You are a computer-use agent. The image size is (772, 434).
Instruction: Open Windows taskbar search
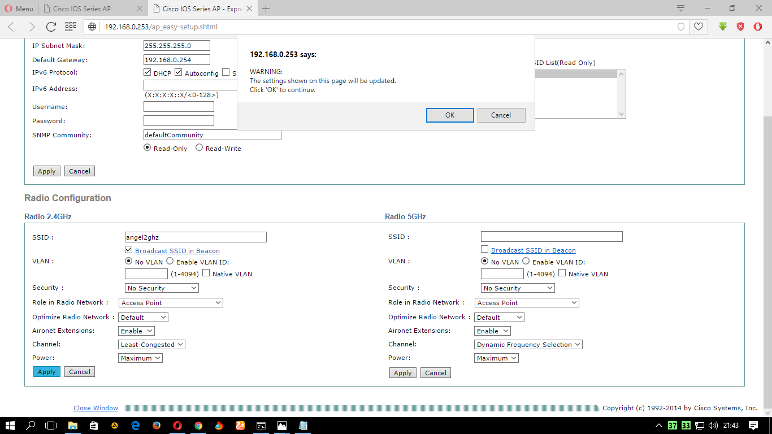click(31, 425)
